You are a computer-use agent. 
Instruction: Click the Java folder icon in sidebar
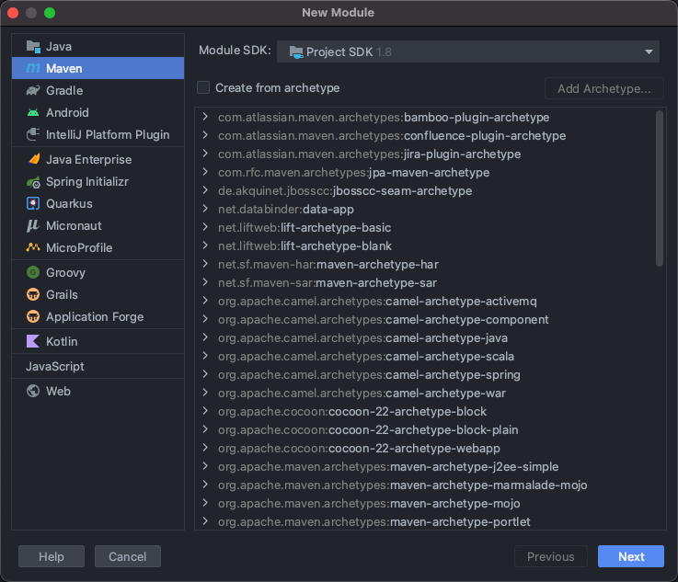pos(33,46)
